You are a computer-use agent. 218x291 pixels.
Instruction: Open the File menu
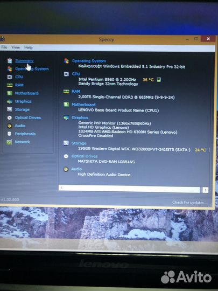[x=4, y=47]
